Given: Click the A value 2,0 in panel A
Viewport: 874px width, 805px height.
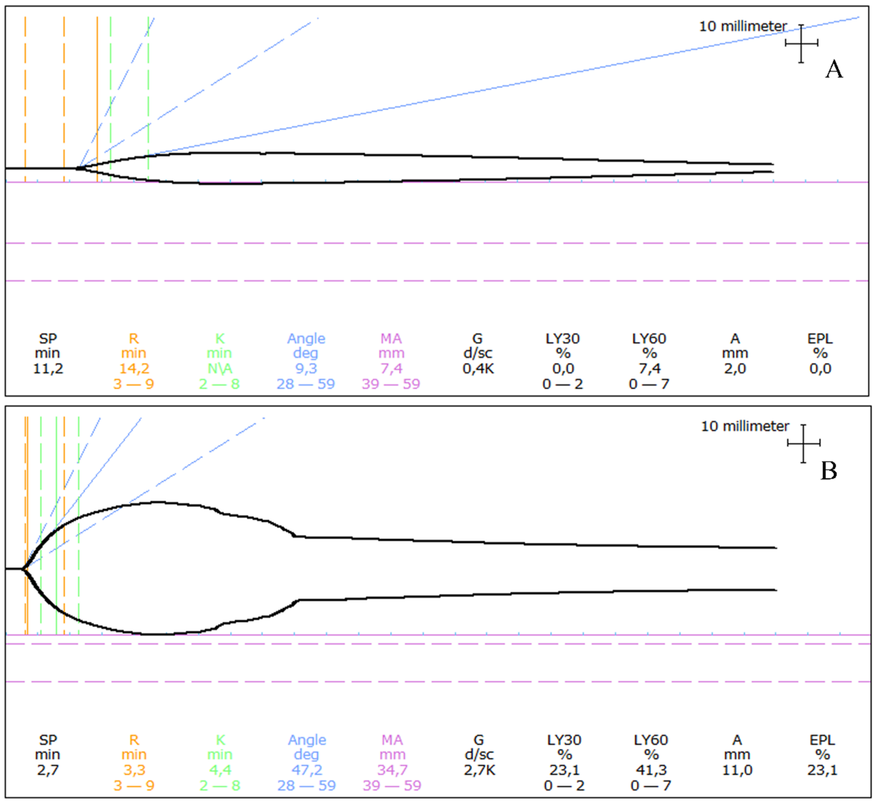Looking at the screenshot, I should coord(734,368).
